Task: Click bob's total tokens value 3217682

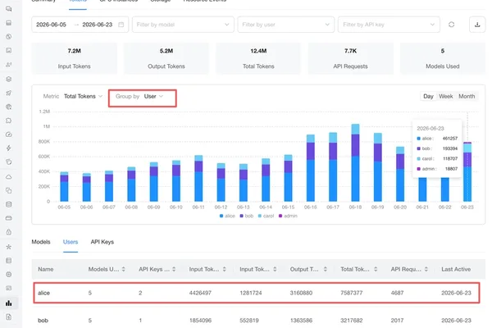Action: click(x=352, y=320)
